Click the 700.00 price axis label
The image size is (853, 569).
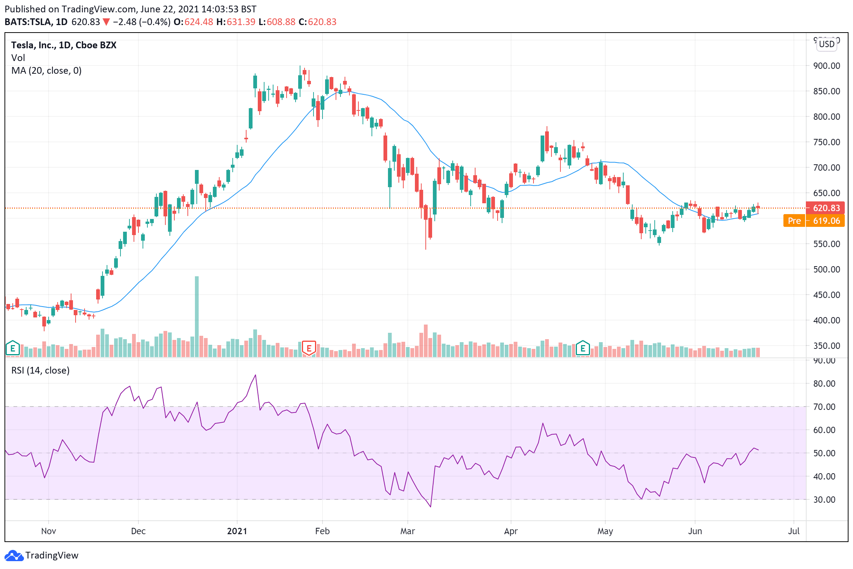826,168
